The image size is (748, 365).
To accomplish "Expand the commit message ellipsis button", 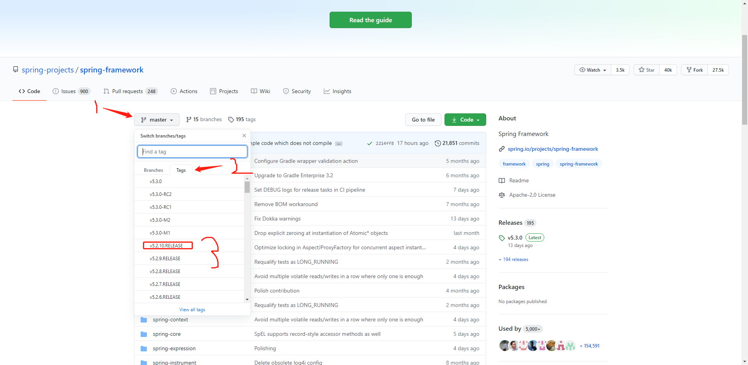I will [339, 144].
